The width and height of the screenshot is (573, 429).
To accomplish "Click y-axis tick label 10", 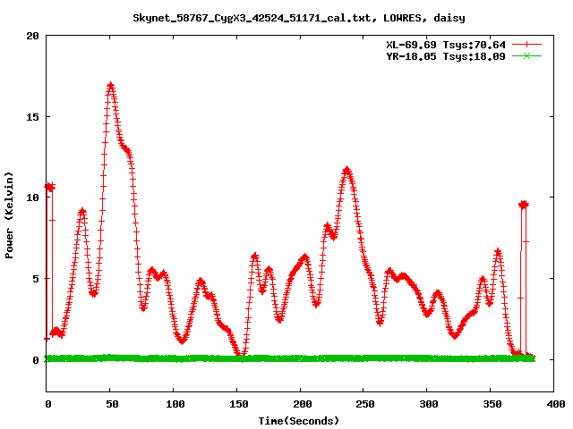I will 32,198.
